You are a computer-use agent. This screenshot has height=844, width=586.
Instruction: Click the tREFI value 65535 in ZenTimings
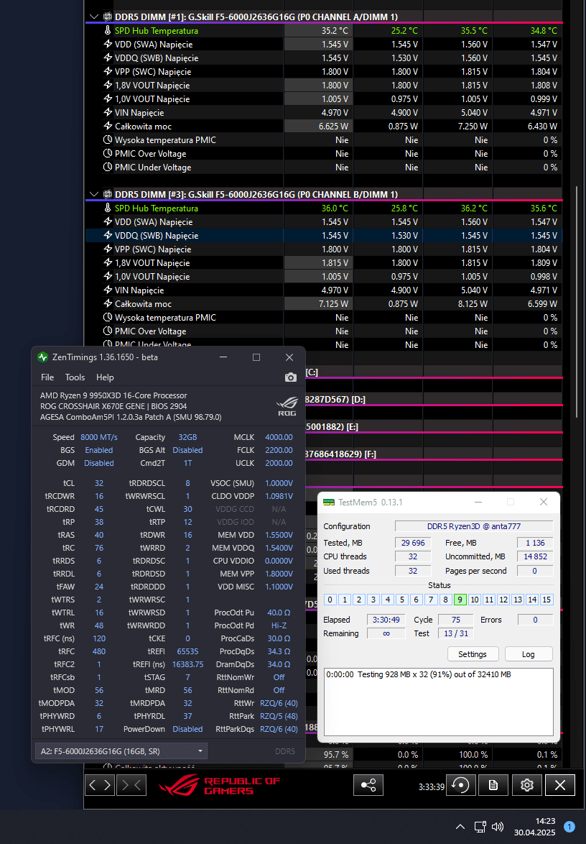(x=187, y=651)
